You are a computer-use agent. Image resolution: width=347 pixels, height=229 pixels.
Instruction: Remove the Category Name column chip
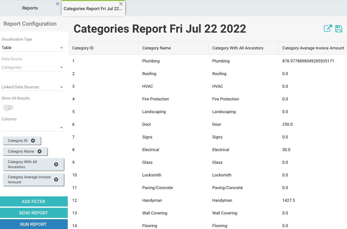[x=40, y=151]
